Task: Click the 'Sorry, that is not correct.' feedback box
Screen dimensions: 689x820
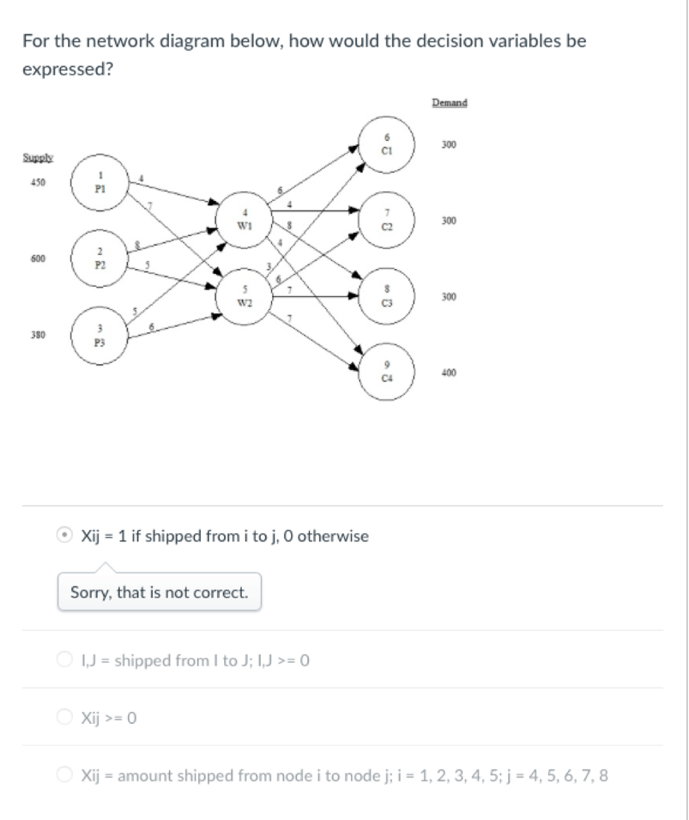Action: point(159,592)
